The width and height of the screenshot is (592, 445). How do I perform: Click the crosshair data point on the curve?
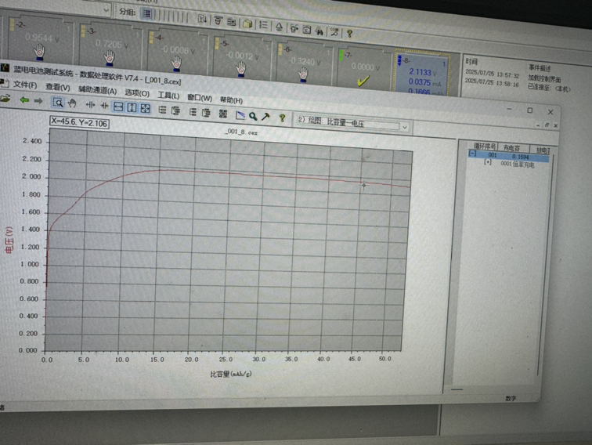click(x=364, y=185)
